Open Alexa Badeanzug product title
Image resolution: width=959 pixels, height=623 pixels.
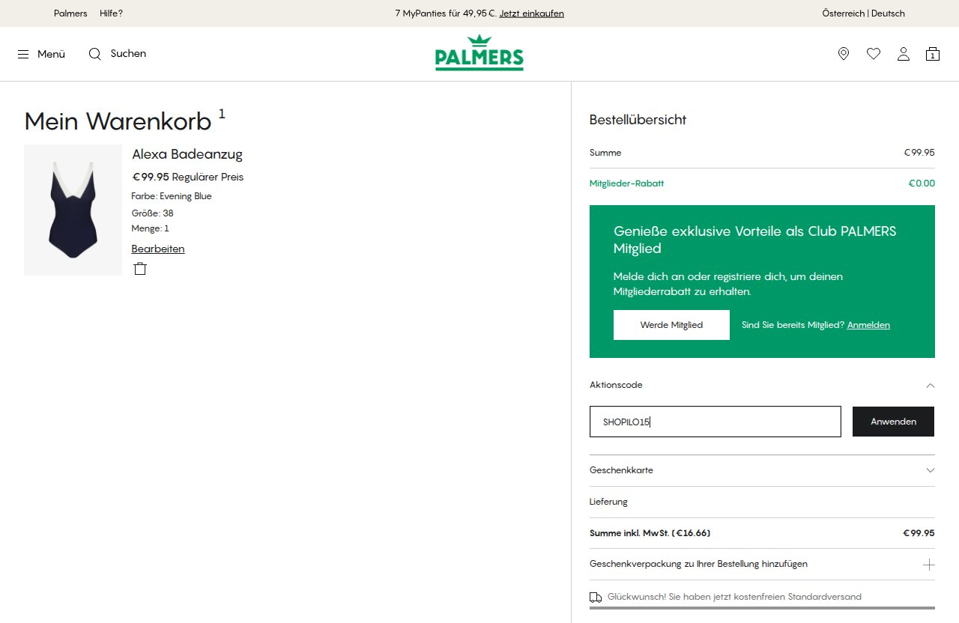click(187, 154)
